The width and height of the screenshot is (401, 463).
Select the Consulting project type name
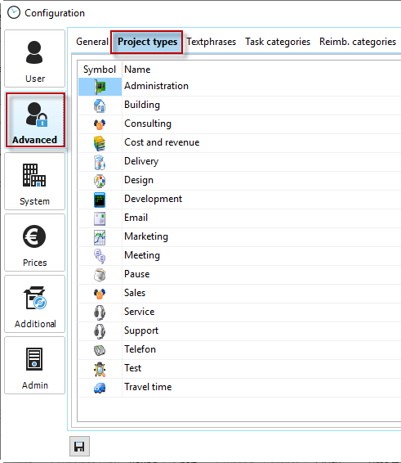pos(148,124)
